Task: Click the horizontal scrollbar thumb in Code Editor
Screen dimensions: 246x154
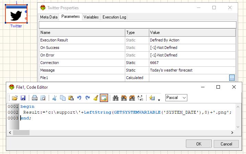Action: coord(21,132)
